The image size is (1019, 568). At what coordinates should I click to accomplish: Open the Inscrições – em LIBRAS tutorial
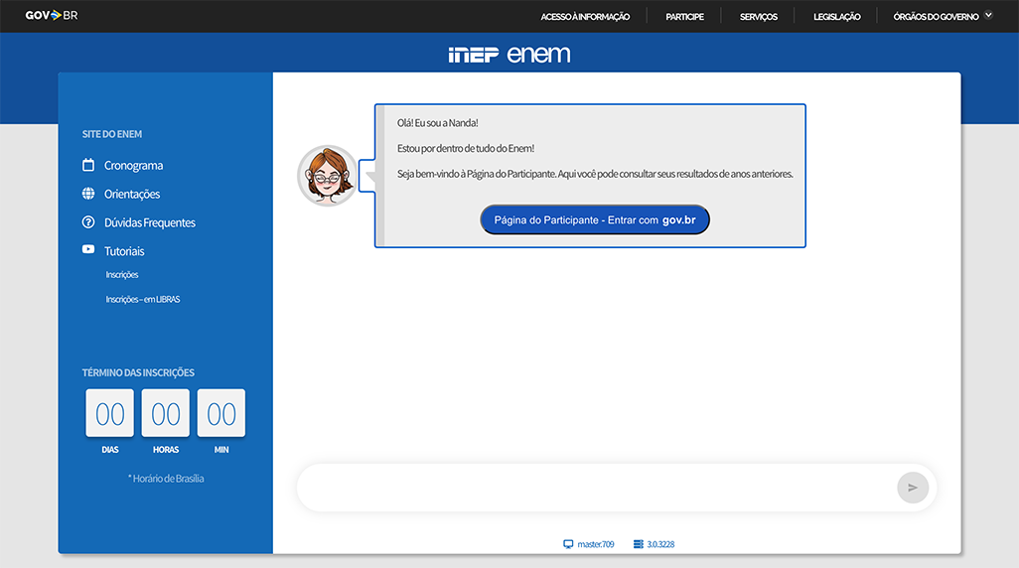pos(143,299)
